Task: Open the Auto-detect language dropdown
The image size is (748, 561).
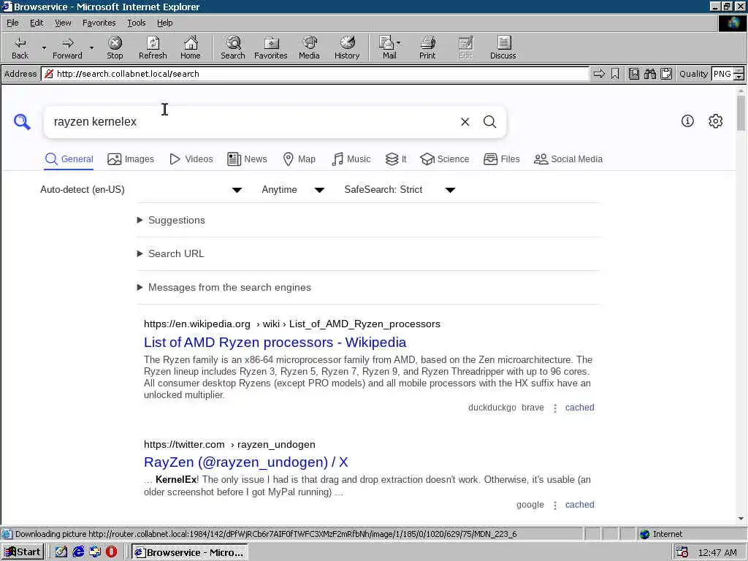Action: (x=141, y=190)
